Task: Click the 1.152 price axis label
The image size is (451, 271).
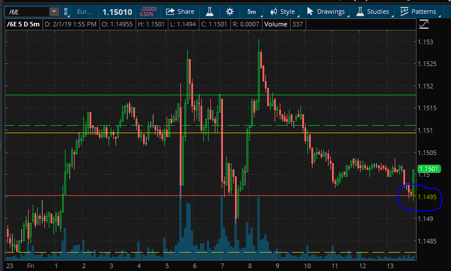Action: (425, 86)
